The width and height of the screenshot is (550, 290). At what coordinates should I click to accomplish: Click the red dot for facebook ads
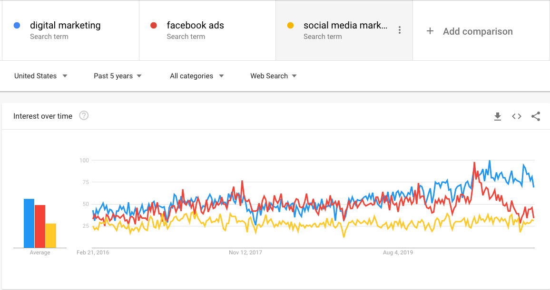[x=154, y=26]
